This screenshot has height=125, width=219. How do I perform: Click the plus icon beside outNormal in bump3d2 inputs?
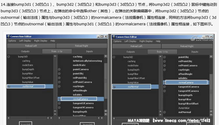pyautogui.click(x=165, y=112)
